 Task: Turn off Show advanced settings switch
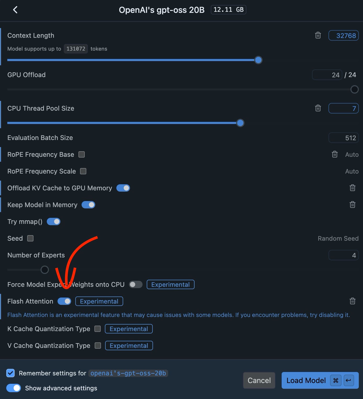(14, 388)
